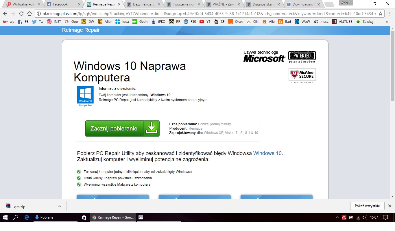Open the Oran Orange bookmark

click(x=235, y=22)
